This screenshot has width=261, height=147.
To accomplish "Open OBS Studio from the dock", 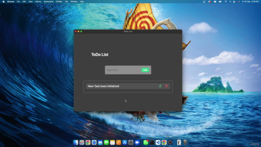I will click(x=170, y=143).
